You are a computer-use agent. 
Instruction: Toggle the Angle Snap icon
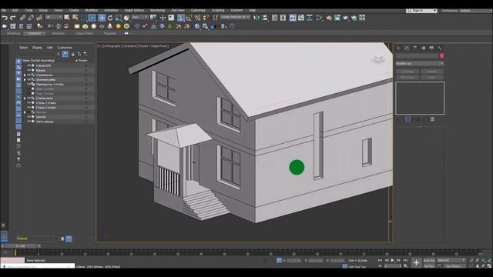(189, 18)
